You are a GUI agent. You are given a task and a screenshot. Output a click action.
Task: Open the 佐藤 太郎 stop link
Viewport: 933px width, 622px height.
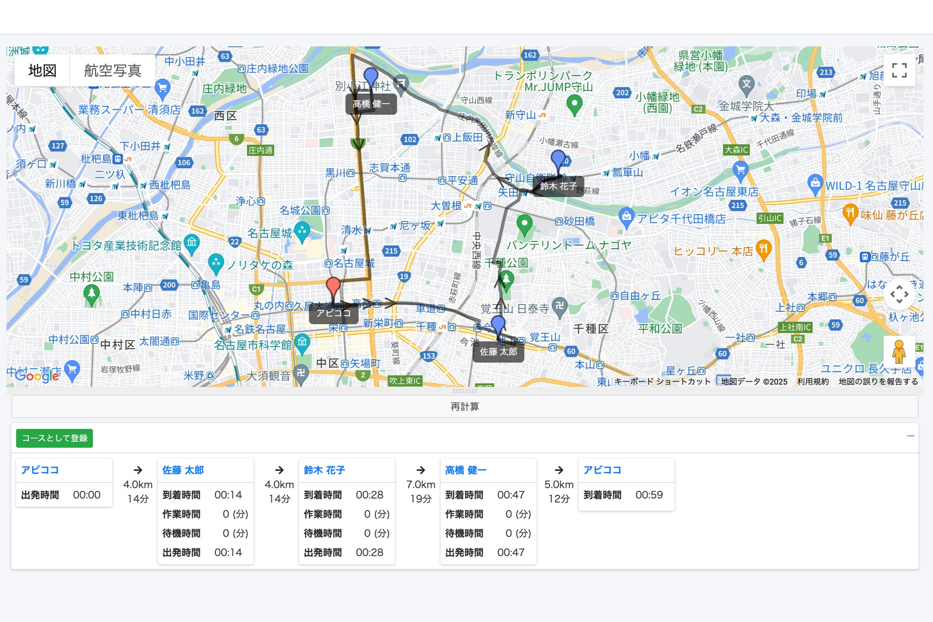tap(183, 470)
